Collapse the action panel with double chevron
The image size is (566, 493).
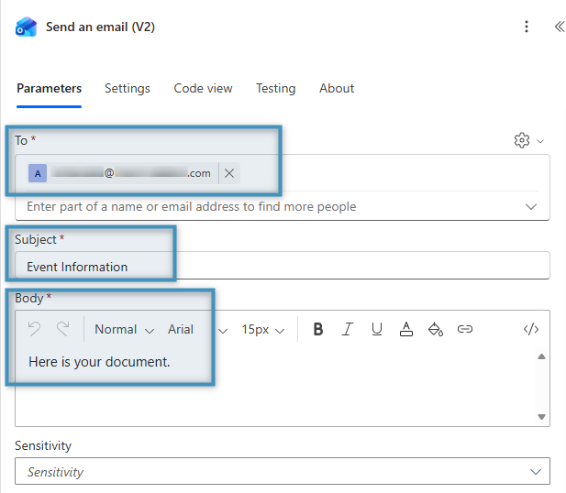click(x=560, y=27)
